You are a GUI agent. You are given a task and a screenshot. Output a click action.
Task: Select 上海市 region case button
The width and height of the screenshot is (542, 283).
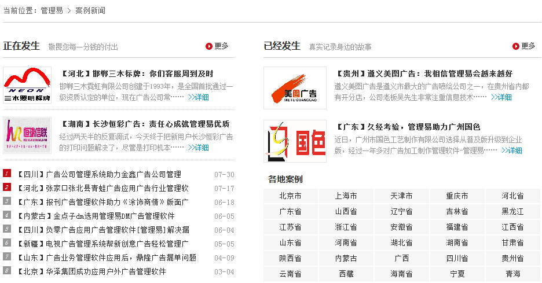point(346,196)
